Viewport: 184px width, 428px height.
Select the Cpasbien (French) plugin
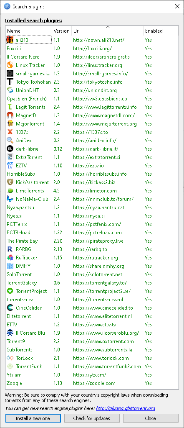point(27,99)
